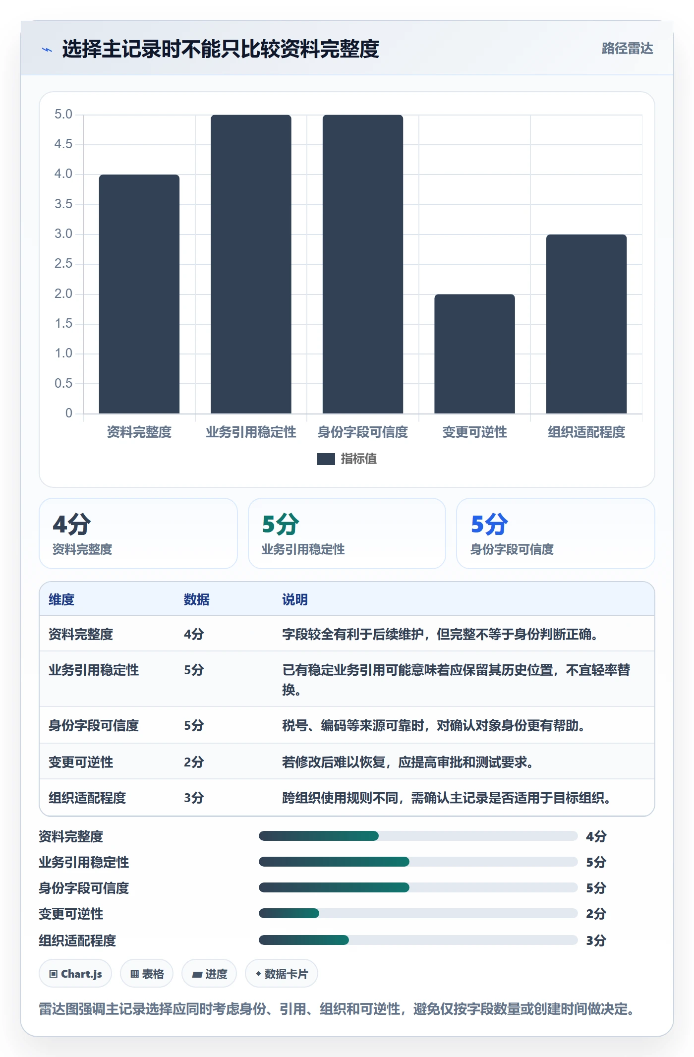The image size is (694, 1057).
Task: Click the 业务引用稳定性 x-axis label
Action: 251,432
